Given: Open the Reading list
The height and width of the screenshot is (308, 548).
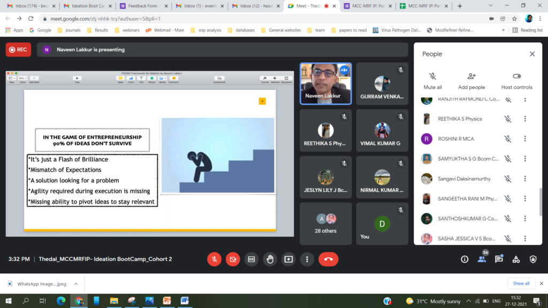Looking at the screenshot, I should [x=528, y=30].
